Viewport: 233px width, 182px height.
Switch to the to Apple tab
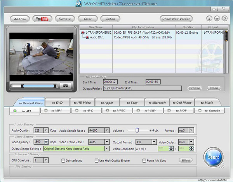pos(107,103)
